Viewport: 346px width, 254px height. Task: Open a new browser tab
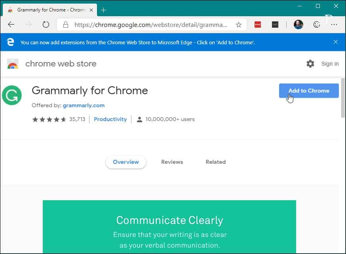tap(103, 10)
